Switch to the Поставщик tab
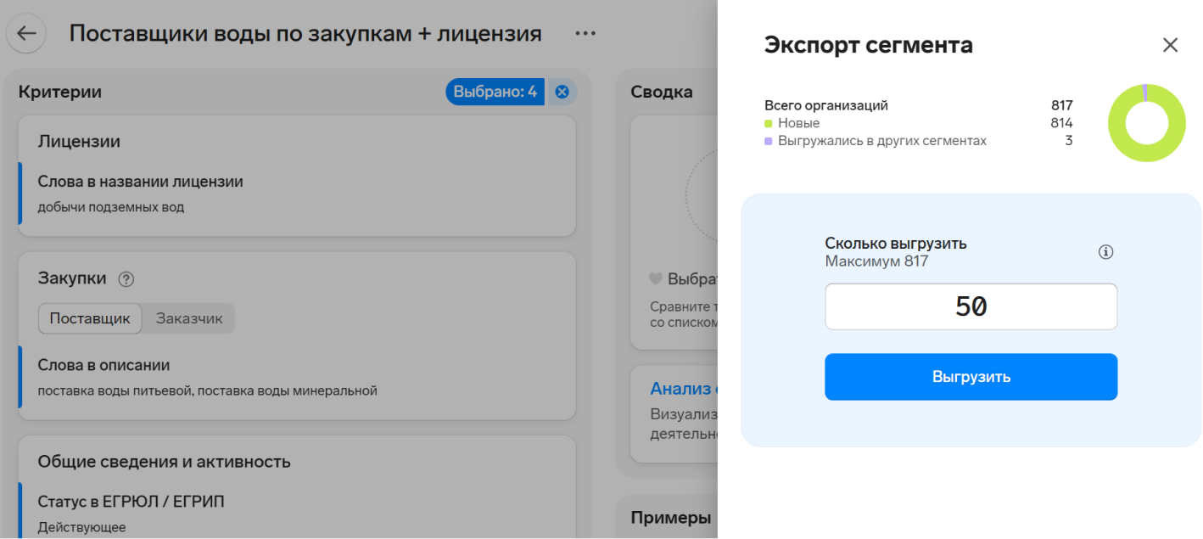Image resolution: width=1203 pixels, height=539 pixels. [90, 318]
